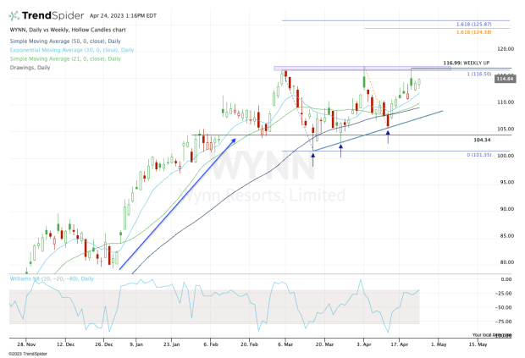Select the Simple Moving Average (21) legend entry

point(65,58)
